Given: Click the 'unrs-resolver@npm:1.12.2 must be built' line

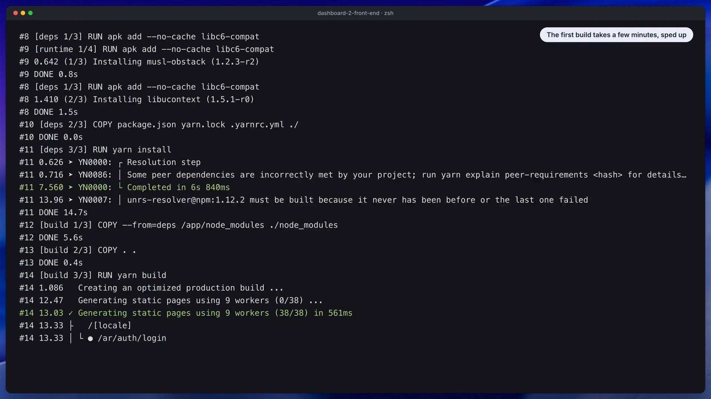Looking at the screenshot, I should (304, 200).
